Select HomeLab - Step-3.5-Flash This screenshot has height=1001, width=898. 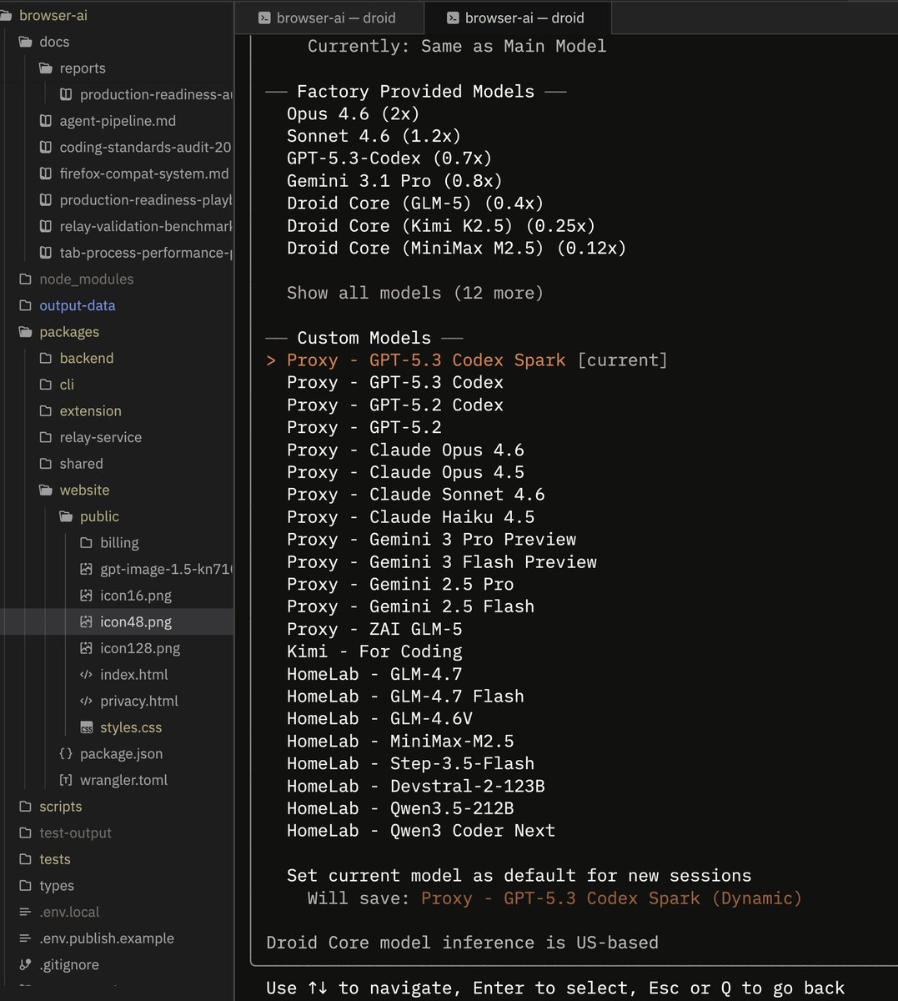[x=410, y=764]
